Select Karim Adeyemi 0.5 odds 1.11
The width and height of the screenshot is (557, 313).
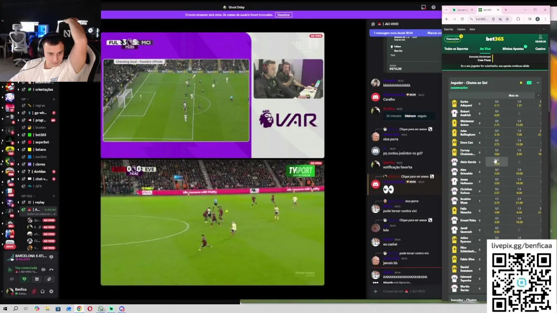click(x=497, y=104)
